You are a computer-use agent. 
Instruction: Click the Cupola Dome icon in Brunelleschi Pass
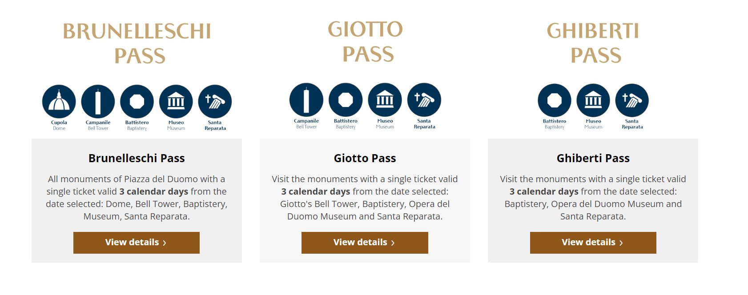click(59, 102)
